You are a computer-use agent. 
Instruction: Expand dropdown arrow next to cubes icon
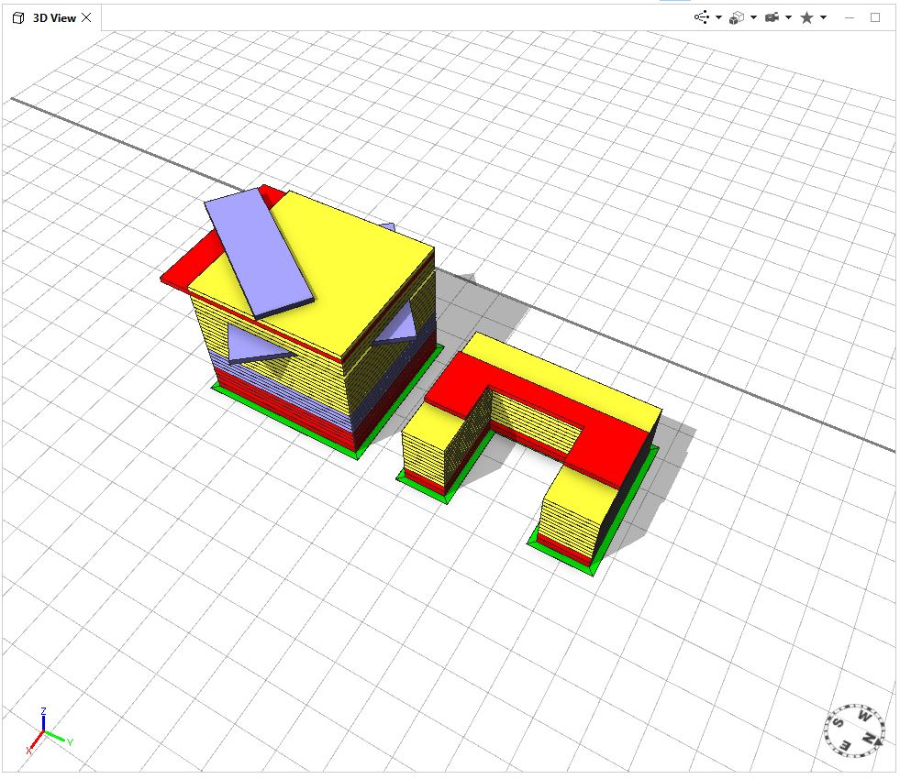point(753,17)
